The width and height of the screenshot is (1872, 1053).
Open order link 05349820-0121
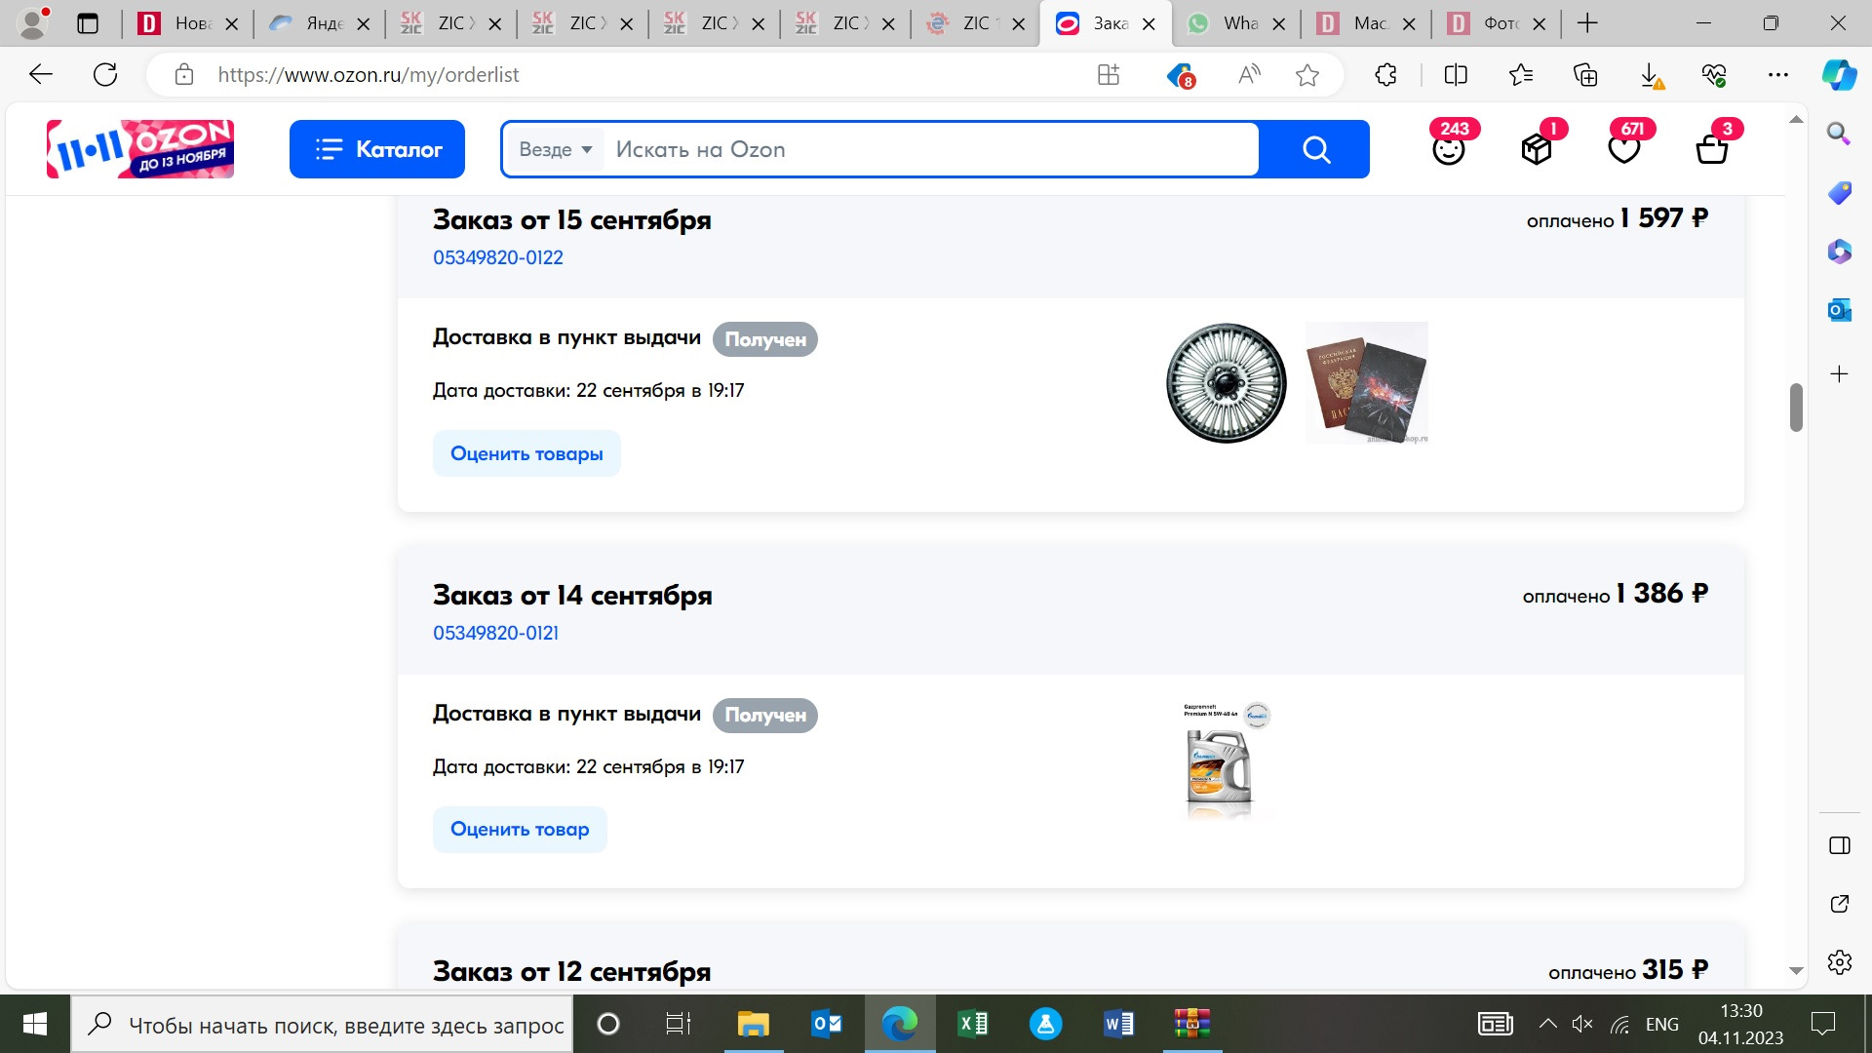(x=495, y=633)
